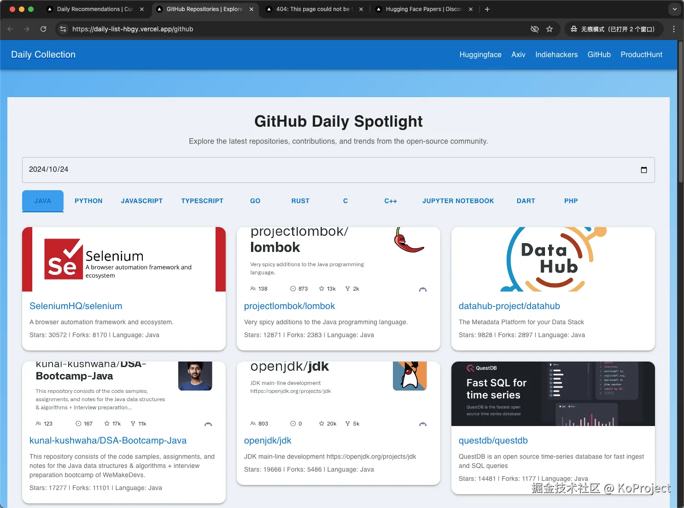Click the 2024/10/24 date field
Image resolution: width=684 pixels, height=508 pixels.
[x=338, y=170]
